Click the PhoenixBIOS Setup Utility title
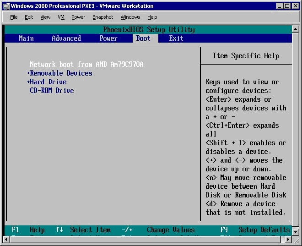The width and height of the screenshot is (302, 246). click(x=149, y=29)
